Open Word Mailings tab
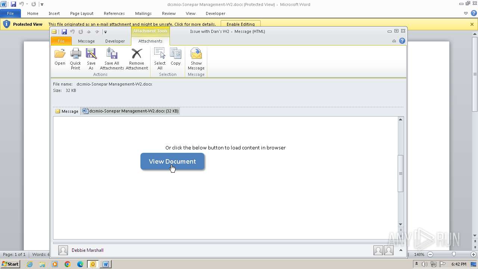Image resolution: width=478 pixels, height=269 pixels. point(143,13)
